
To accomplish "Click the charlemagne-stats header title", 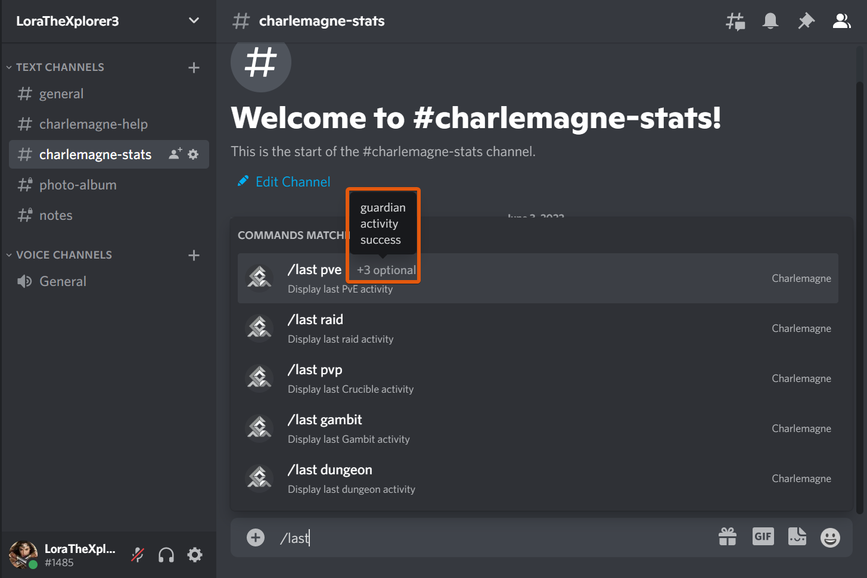I will click(x=322, y=21).
